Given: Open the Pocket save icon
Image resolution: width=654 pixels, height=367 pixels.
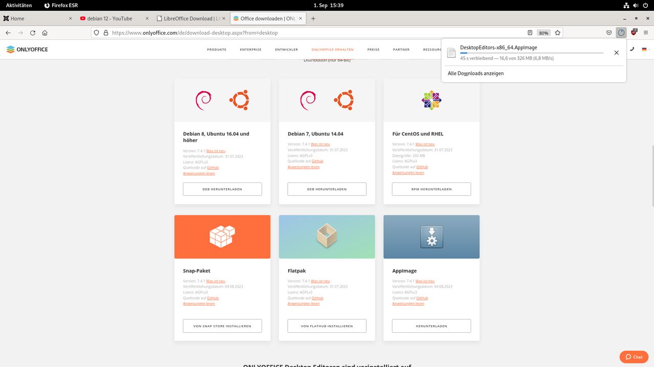Looking at the screenshot, I should (609, 33).
